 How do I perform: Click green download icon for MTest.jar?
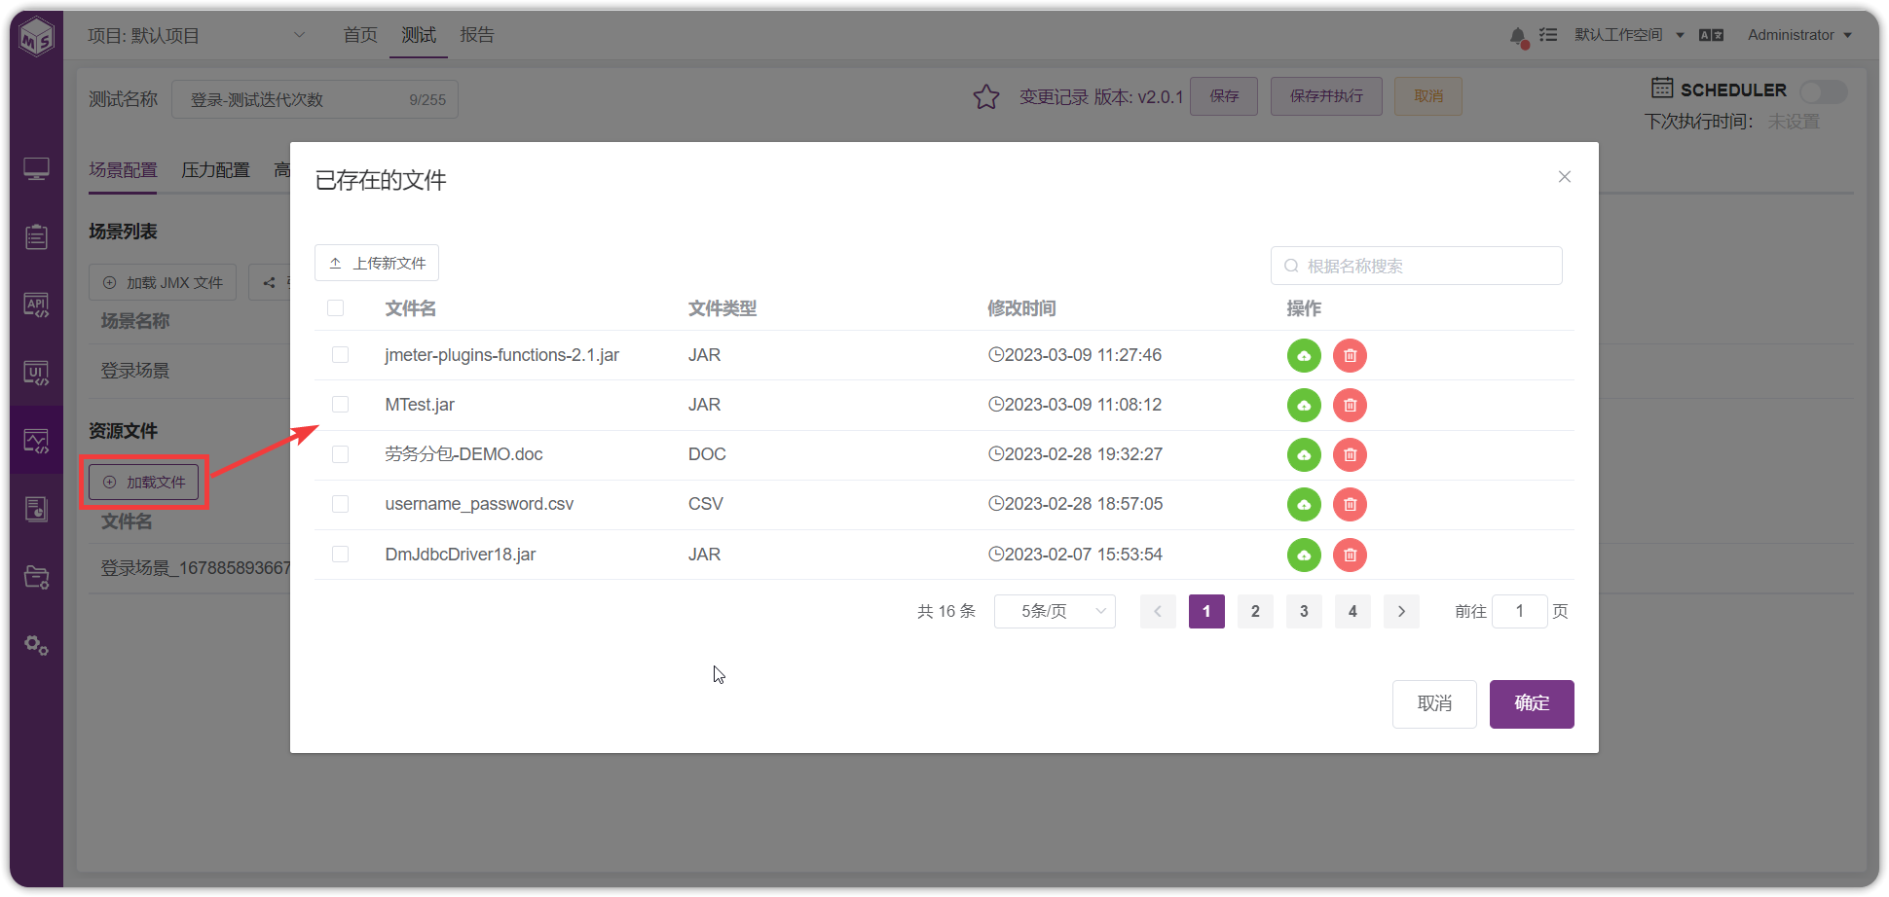coord(1304,406)
